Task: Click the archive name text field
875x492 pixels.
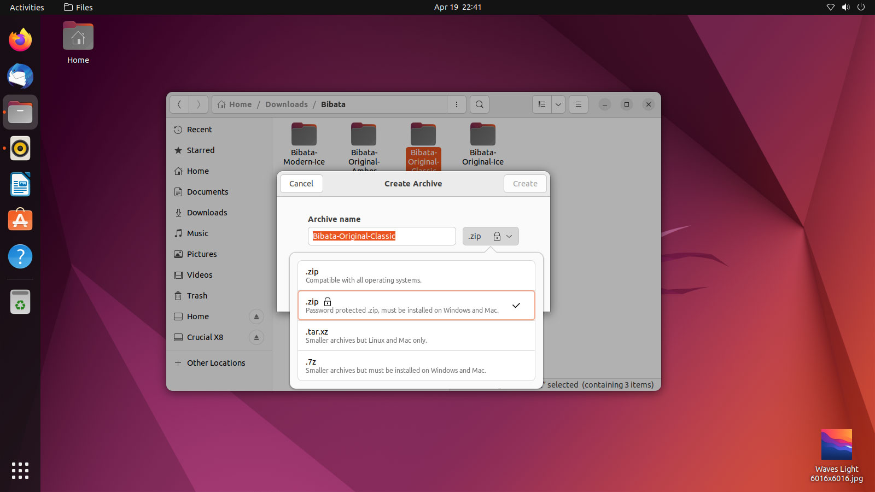Action: coord(381,236)
